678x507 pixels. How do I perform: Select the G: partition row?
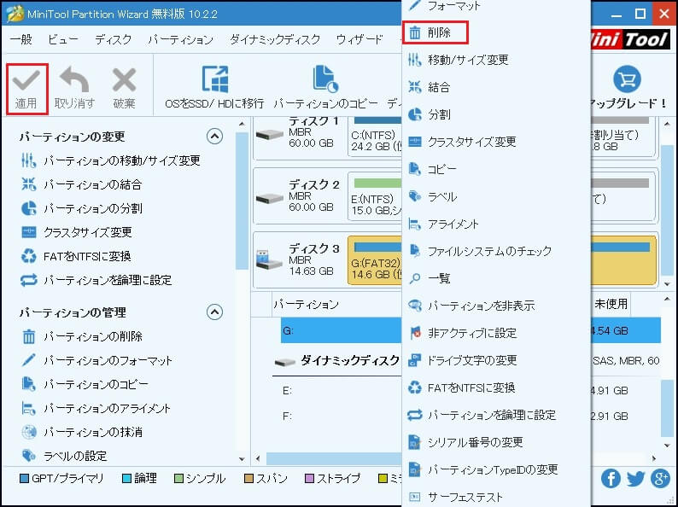[342, 331]
